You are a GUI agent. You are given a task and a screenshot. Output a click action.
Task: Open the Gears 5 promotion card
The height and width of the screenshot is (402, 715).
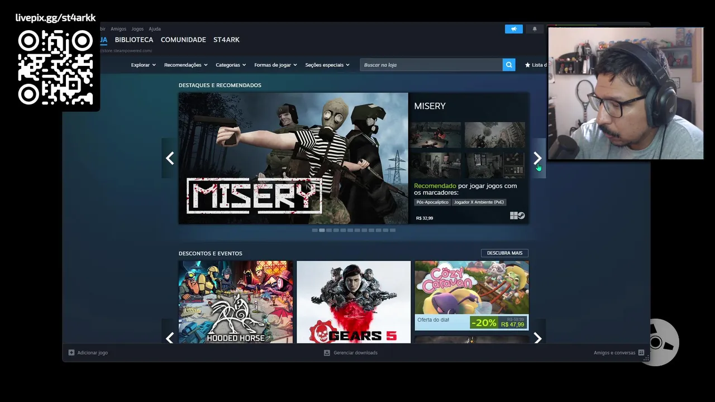(354, 302)
